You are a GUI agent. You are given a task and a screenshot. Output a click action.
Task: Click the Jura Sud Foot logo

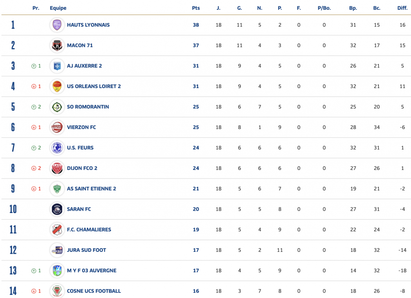tap(57, 250)
